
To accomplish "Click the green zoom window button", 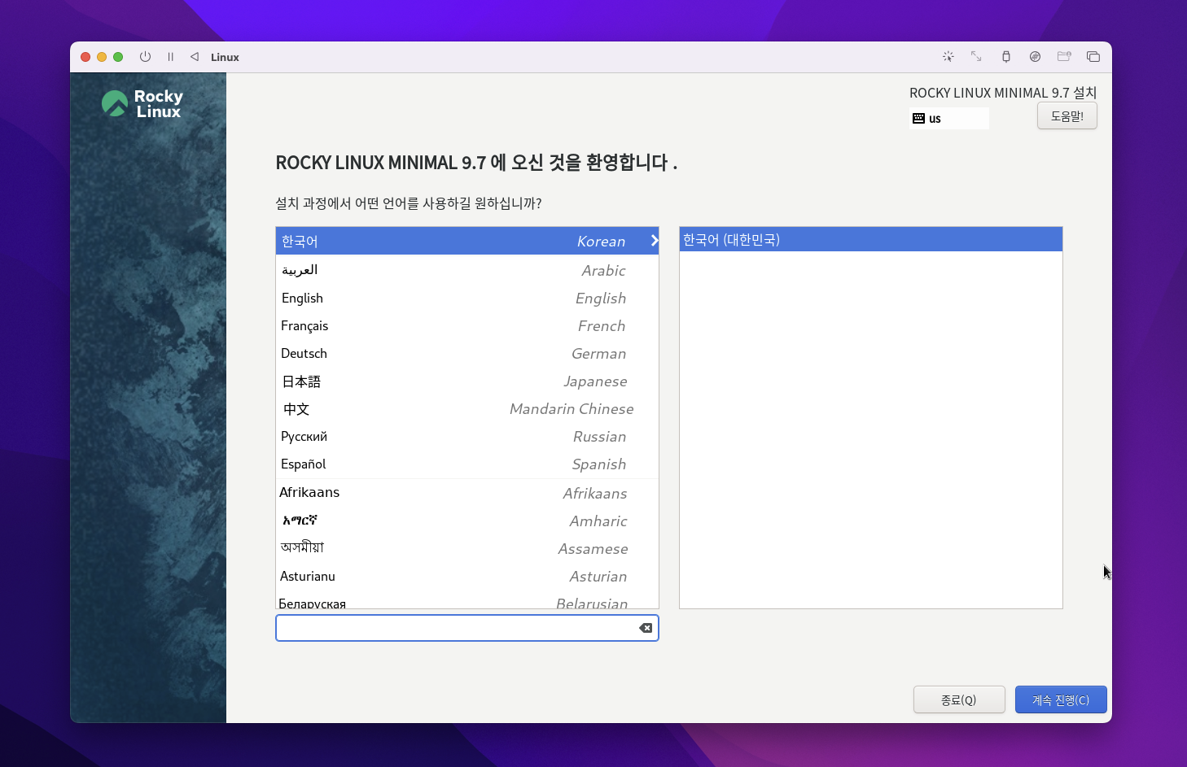I will click(118, 57).
